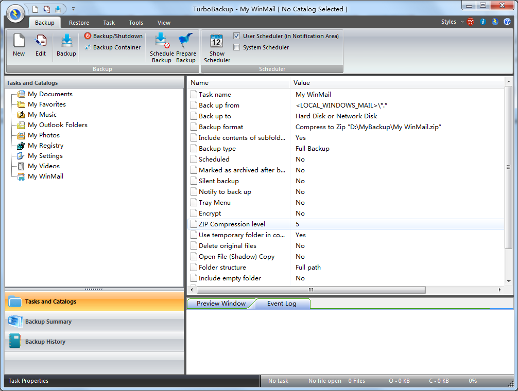This screenshot has width=518, height=391.
Task: Switch to the View ribbon tab
Action: coord(164,23)
